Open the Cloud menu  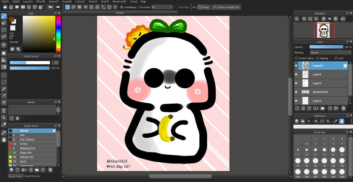point(133,2)
